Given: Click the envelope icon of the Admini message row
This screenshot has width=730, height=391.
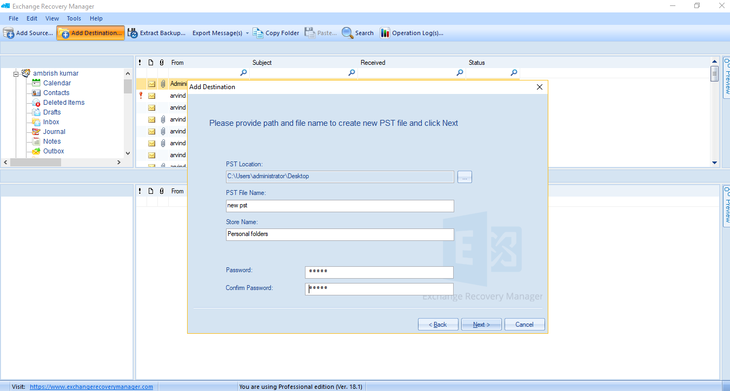Looking at the screenshot, I should coord(152,84).
